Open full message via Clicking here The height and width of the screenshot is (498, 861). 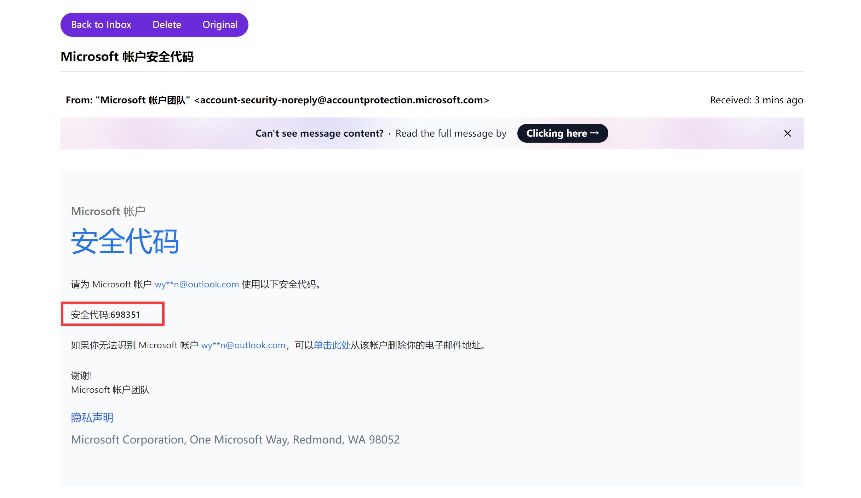(x=563, y=133)
